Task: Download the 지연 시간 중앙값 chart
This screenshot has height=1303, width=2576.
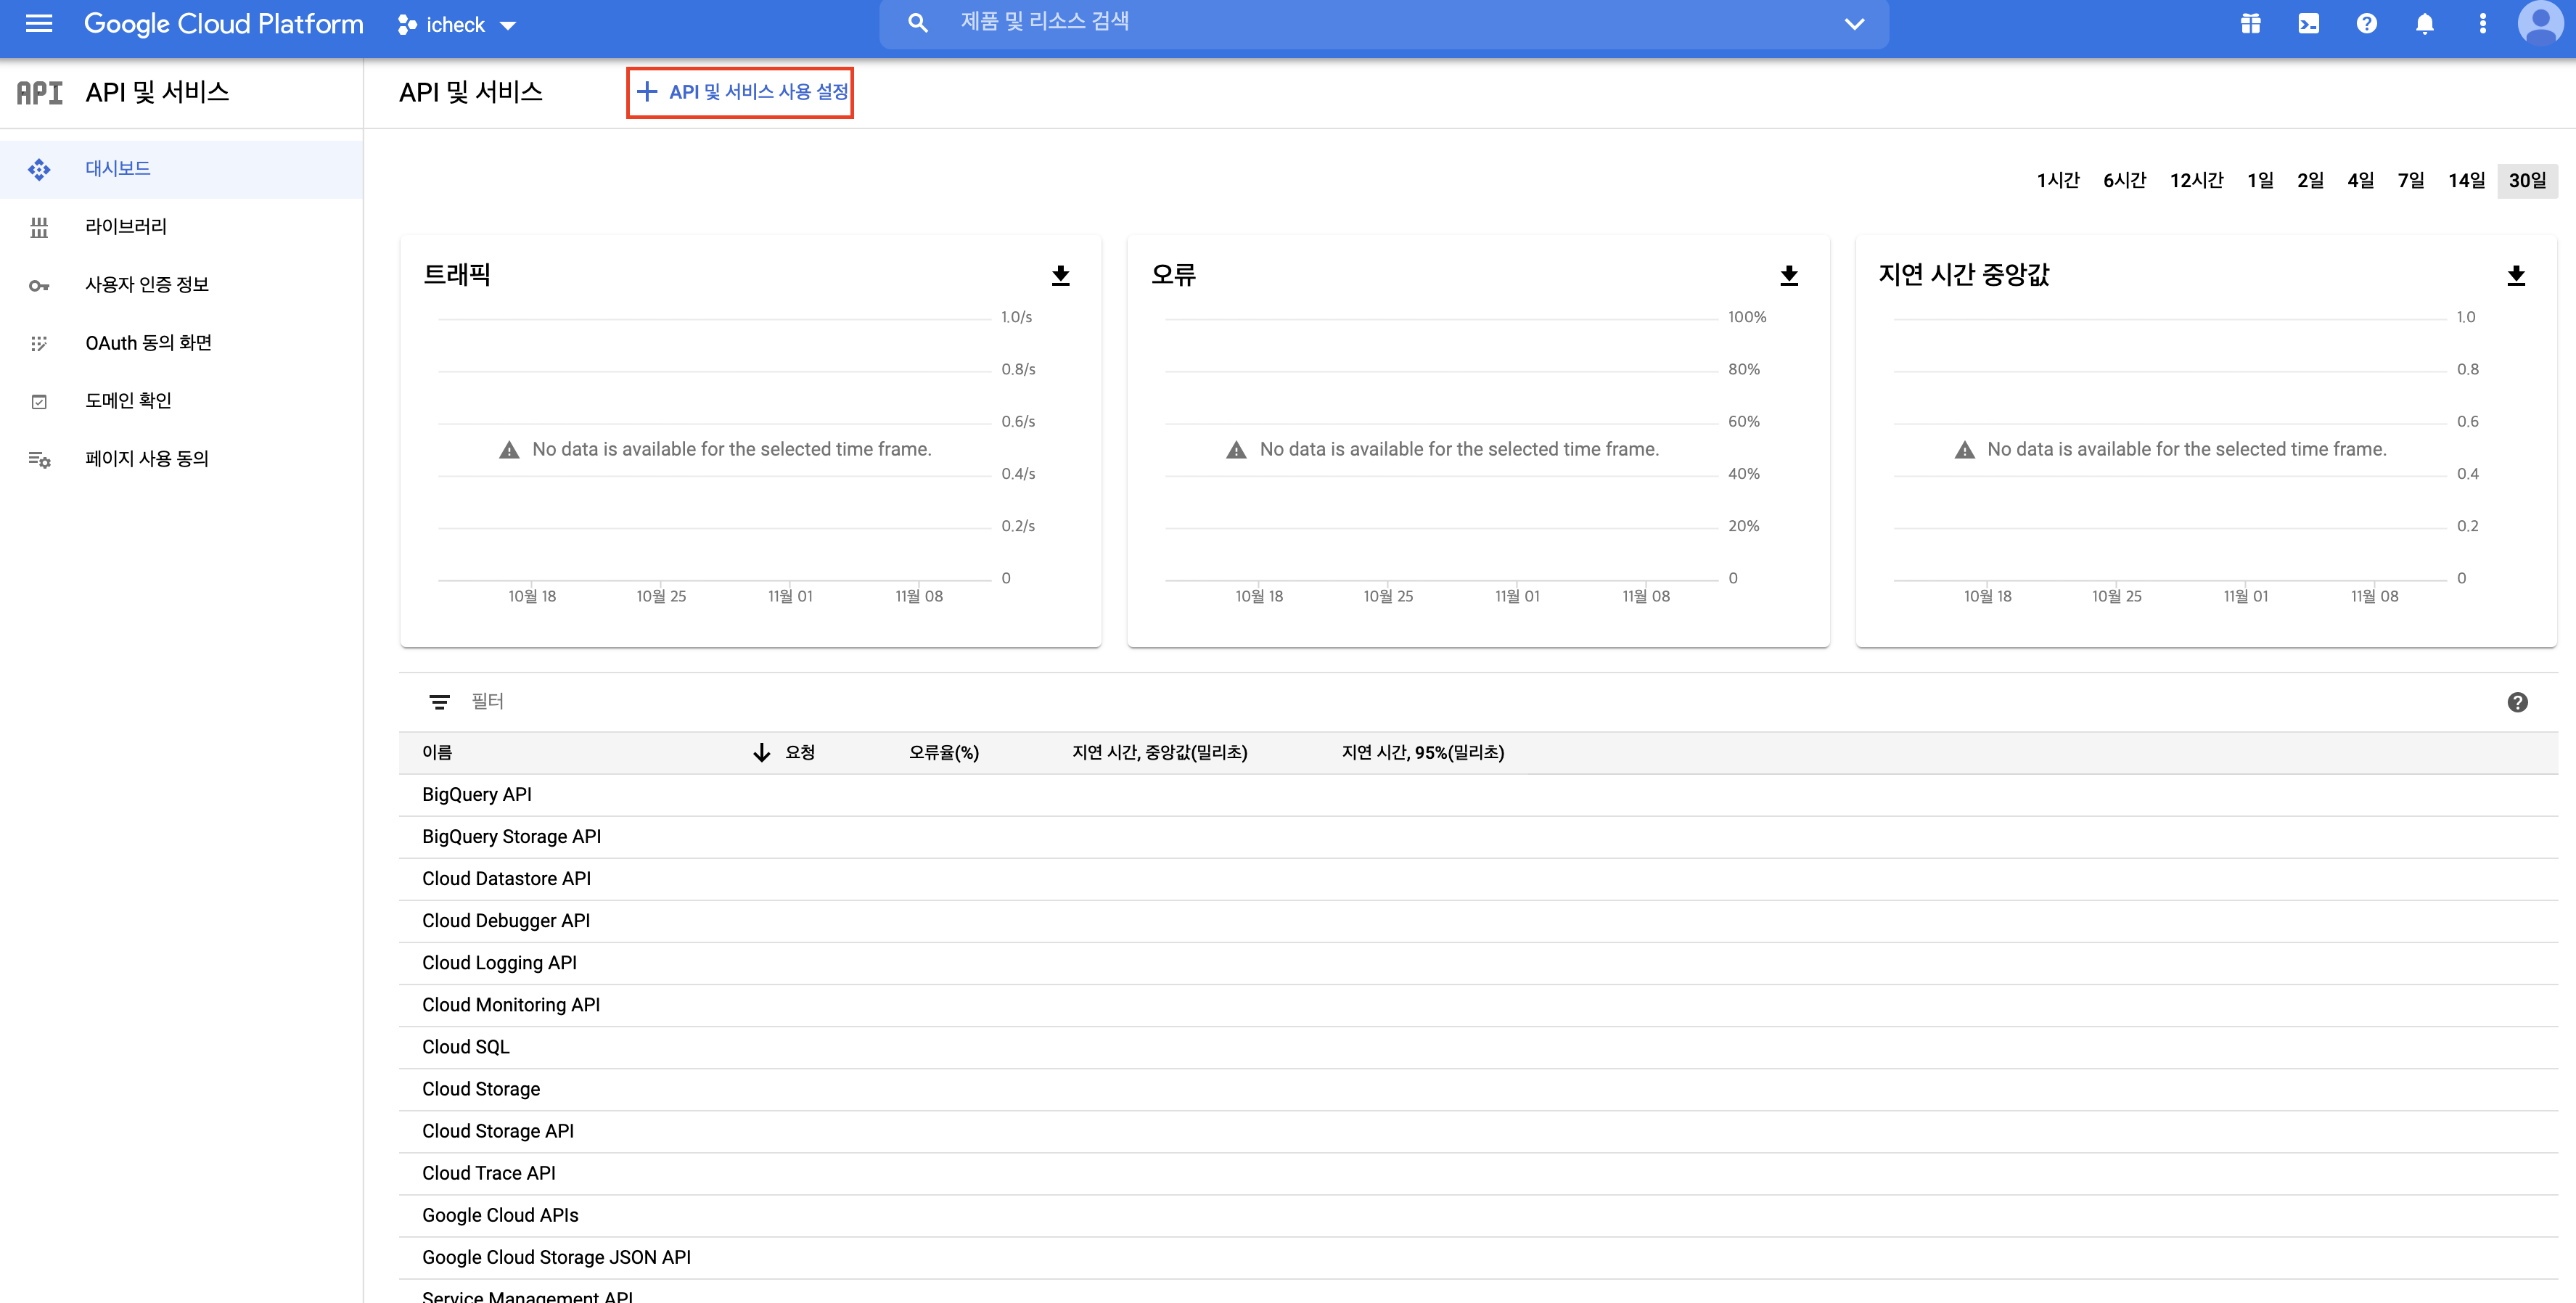Action: pyautogui.click(x=2516, y=275)
